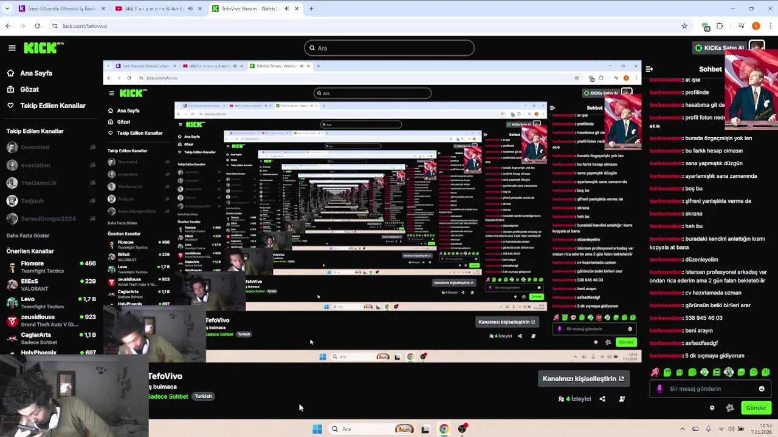Bookmark this page with the star icon
The width and height of the screenshot is (778, 437).
pyautogui.click(x=684, y=26)
